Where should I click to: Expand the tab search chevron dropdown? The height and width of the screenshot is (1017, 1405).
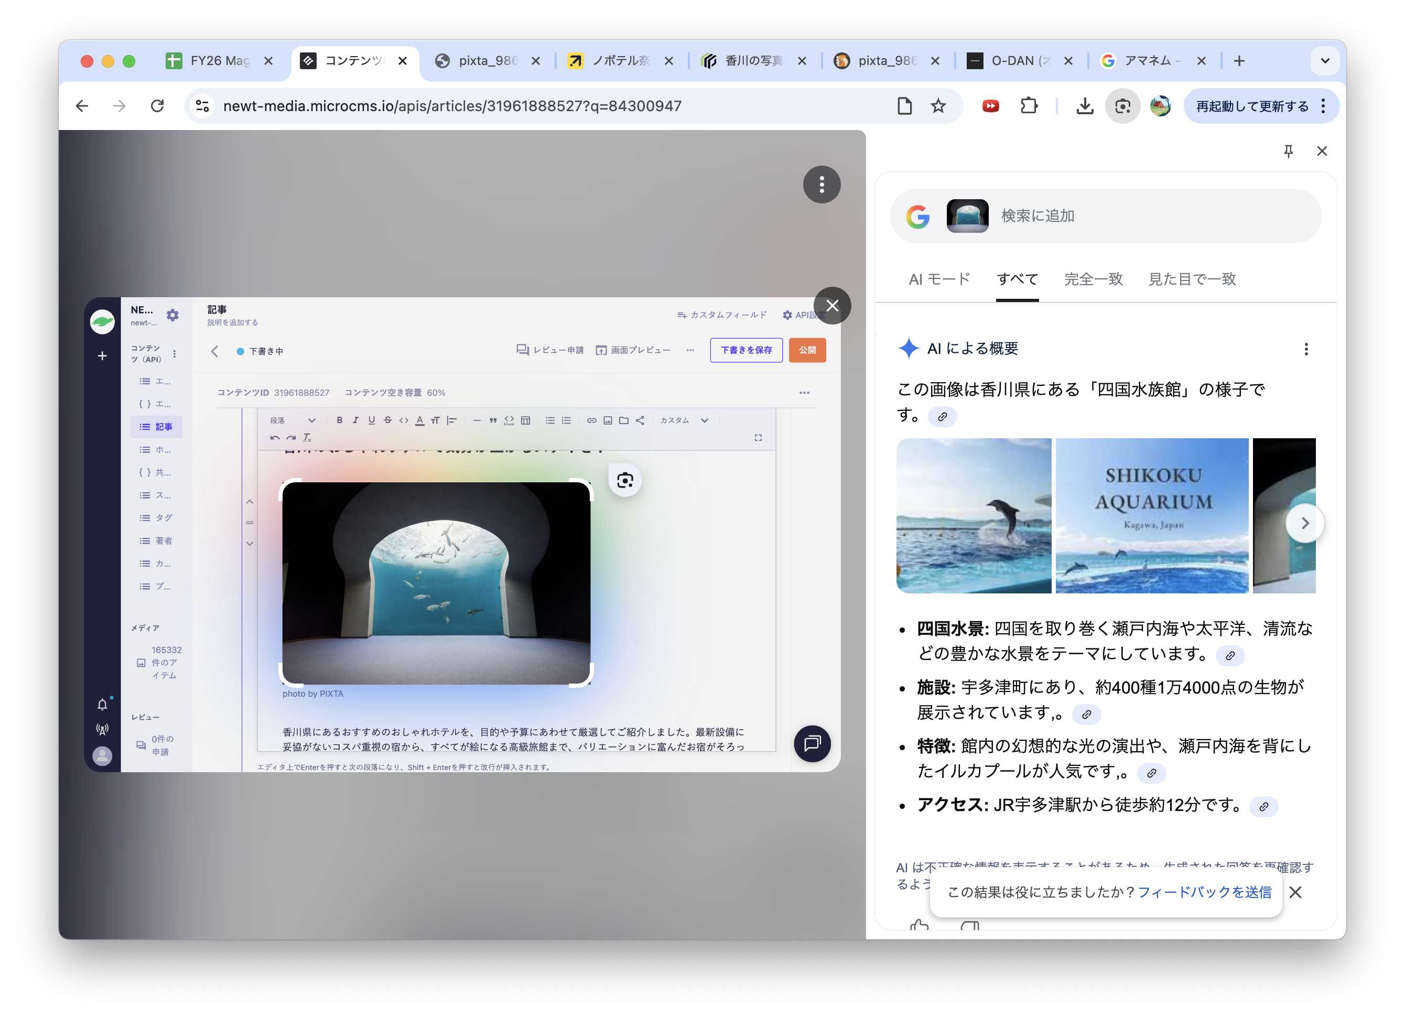(1324, 61)
